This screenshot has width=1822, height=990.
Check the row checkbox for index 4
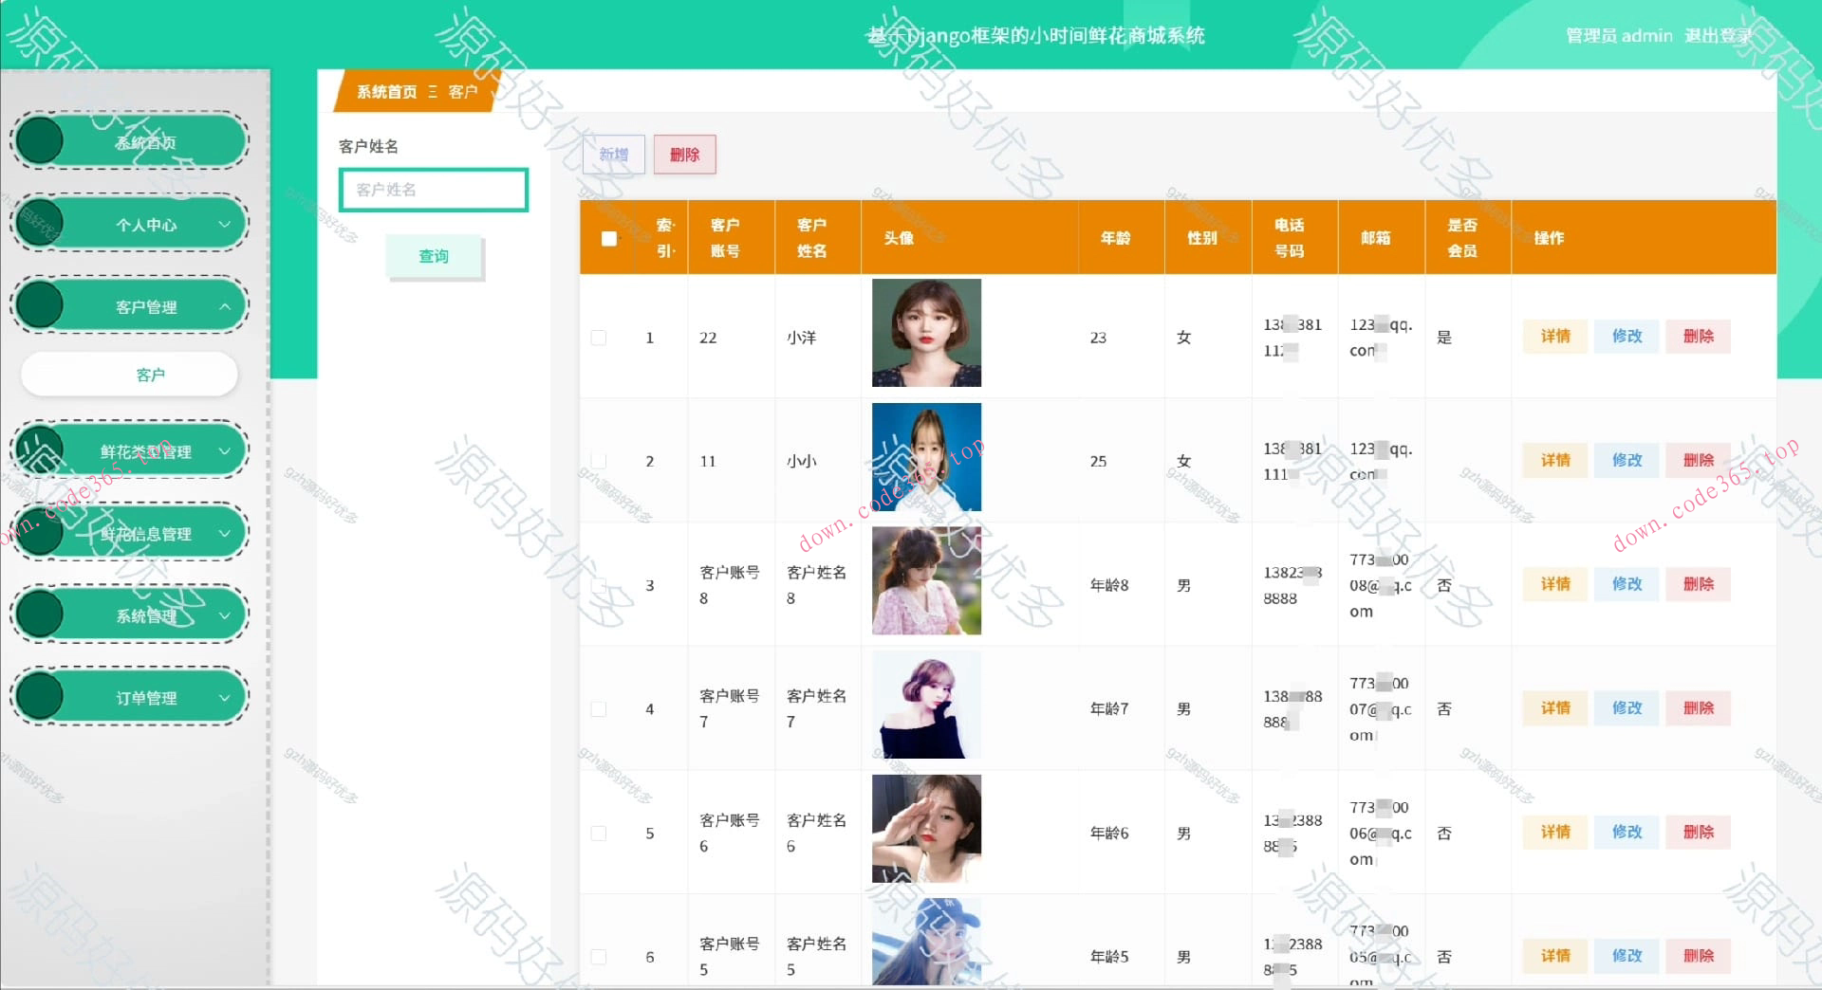(599, 709)
